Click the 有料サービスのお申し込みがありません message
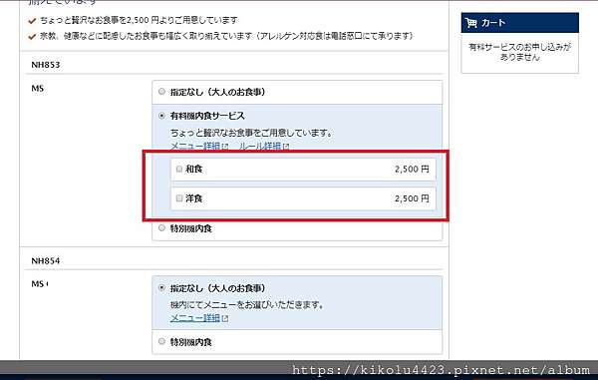 [520, 52]
